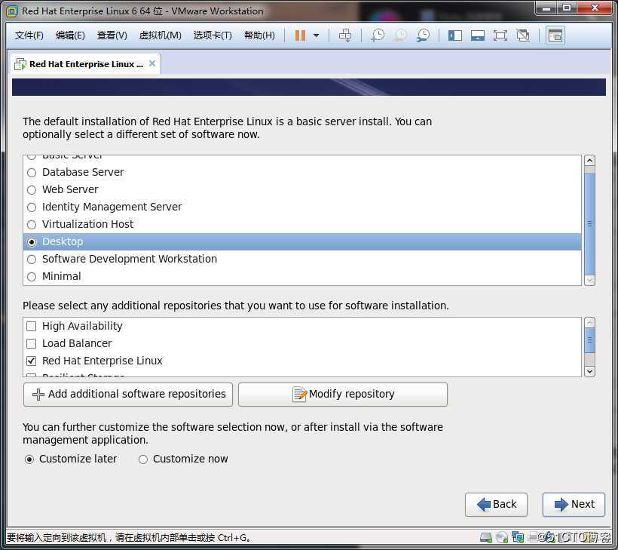Click the repository list scrollbar thumb
This screenshot has height=550, width=618.
pyautogui.click(x=589, y=340)
